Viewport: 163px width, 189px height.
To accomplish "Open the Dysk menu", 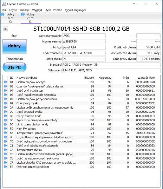I will coord(48,10).
